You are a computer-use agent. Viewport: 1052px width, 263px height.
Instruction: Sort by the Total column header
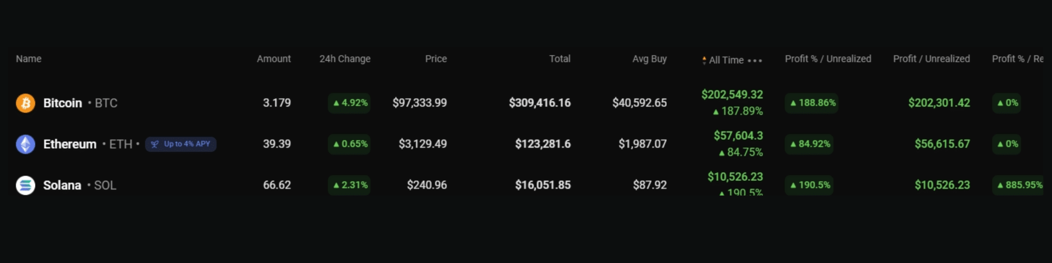point(559,59)
